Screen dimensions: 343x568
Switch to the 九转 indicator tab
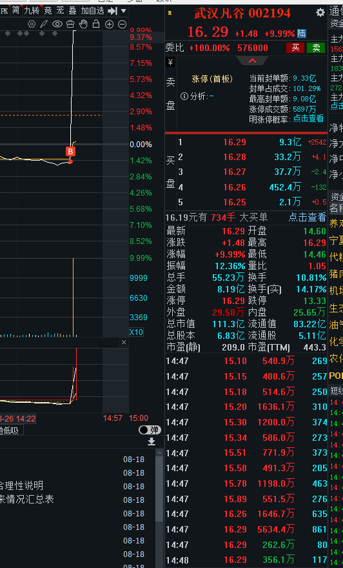pos(32,10)
